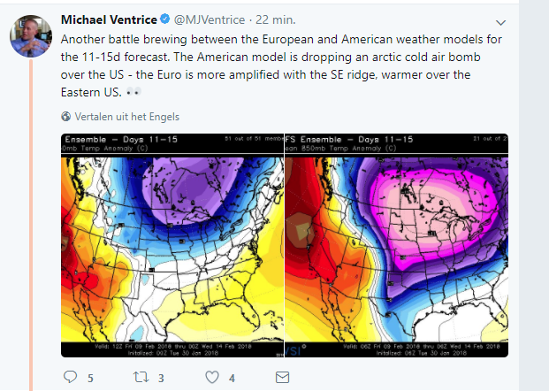Like the tweet with heart icon
The height and width of the screenshot is (391, 549).
[x=212, y=377]
